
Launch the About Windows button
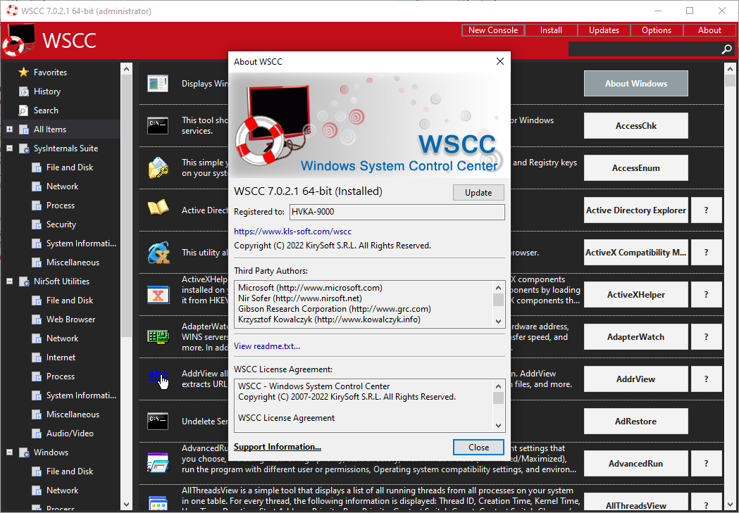click(x=635, y=83)
